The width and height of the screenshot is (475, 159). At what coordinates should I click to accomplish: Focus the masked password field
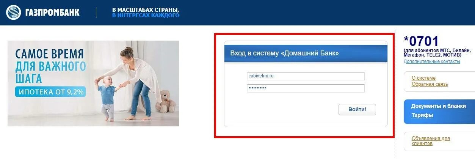tap(306, 88)
